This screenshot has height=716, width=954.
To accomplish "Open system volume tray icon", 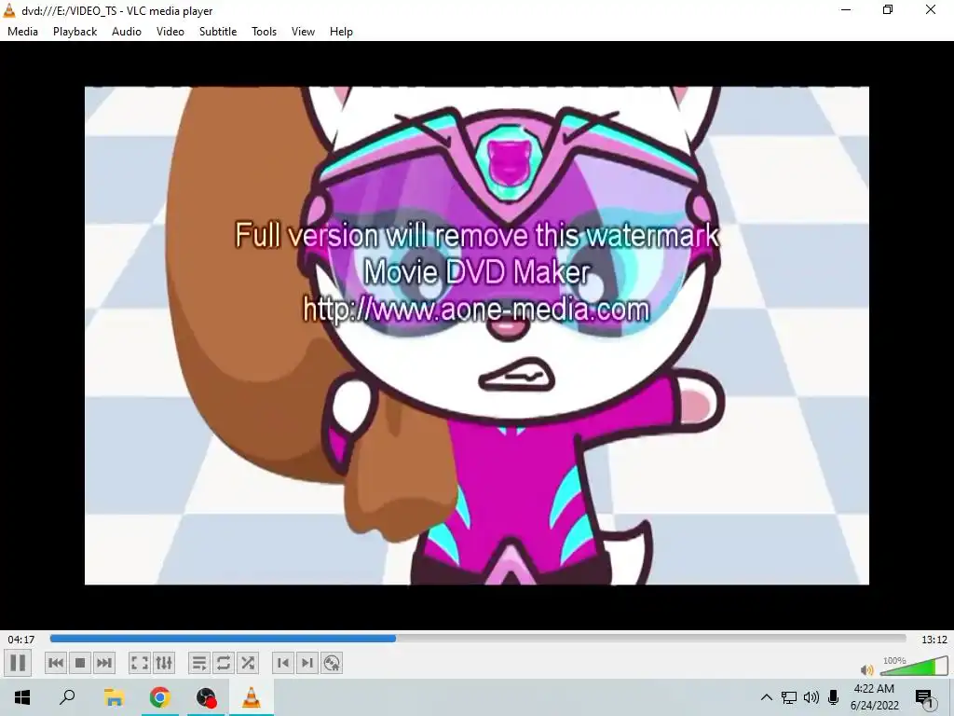I will [x=811, y=697].
